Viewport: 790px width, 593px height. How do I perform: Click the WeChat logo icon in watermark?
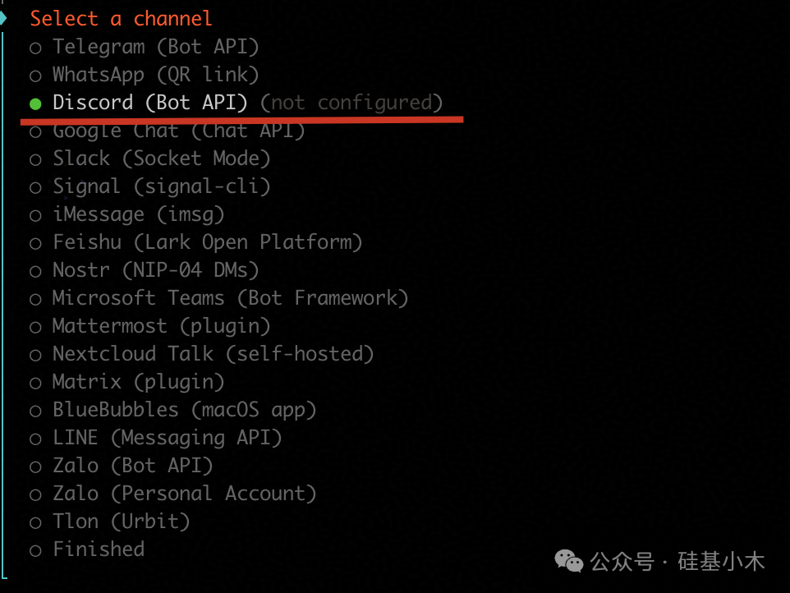(x=569, y=561)
